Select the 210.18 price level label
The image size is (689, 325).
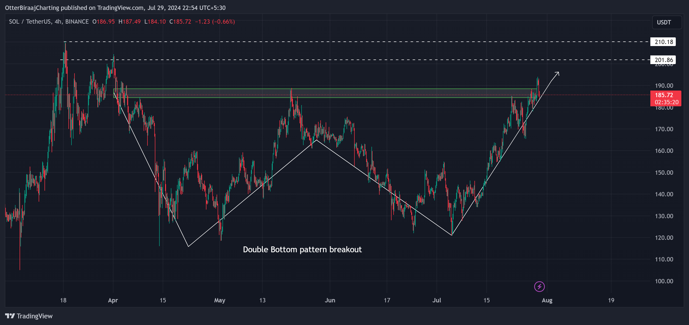coord(663,42)
